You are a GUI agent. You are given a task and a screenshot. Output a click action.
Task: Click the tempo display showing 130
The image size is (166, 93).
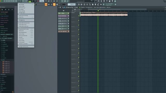41,1
